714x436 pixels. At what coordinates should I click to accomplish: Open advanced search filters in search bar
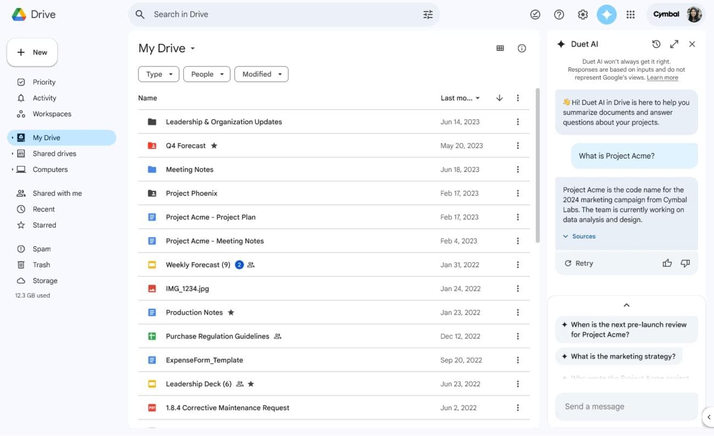(x=428, y=14)
